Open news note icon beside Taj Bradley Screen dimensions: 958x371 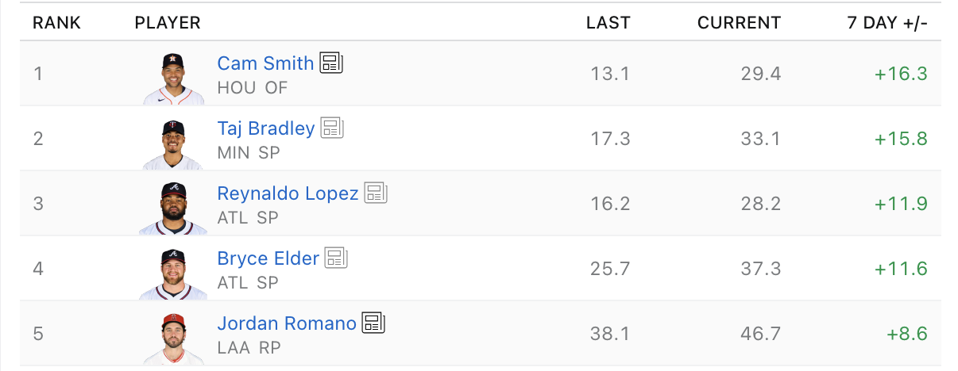pyautogui.click(x=332, y=128)
